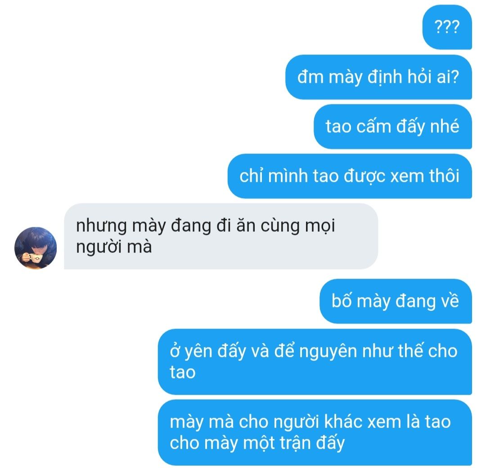Screen dimensions: 486x468
Task: Select the "ở yên đấy và để nguyên" message
Action: [x=315, y=362]
